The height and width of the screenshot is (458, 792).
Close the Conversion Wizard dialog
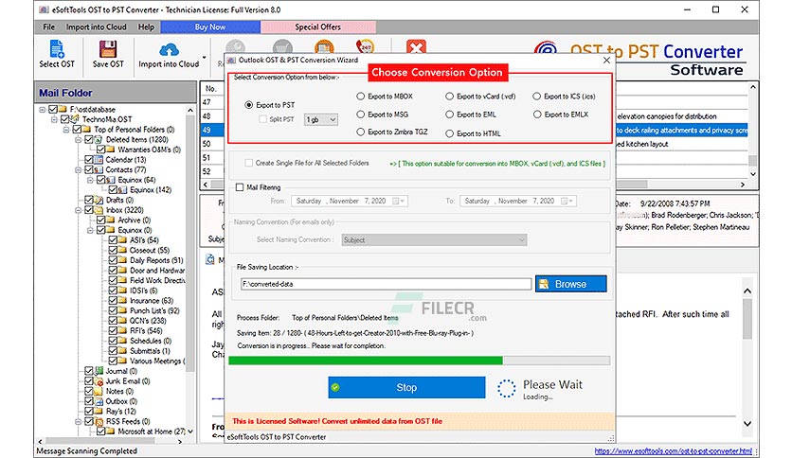[x=606, y=60]
